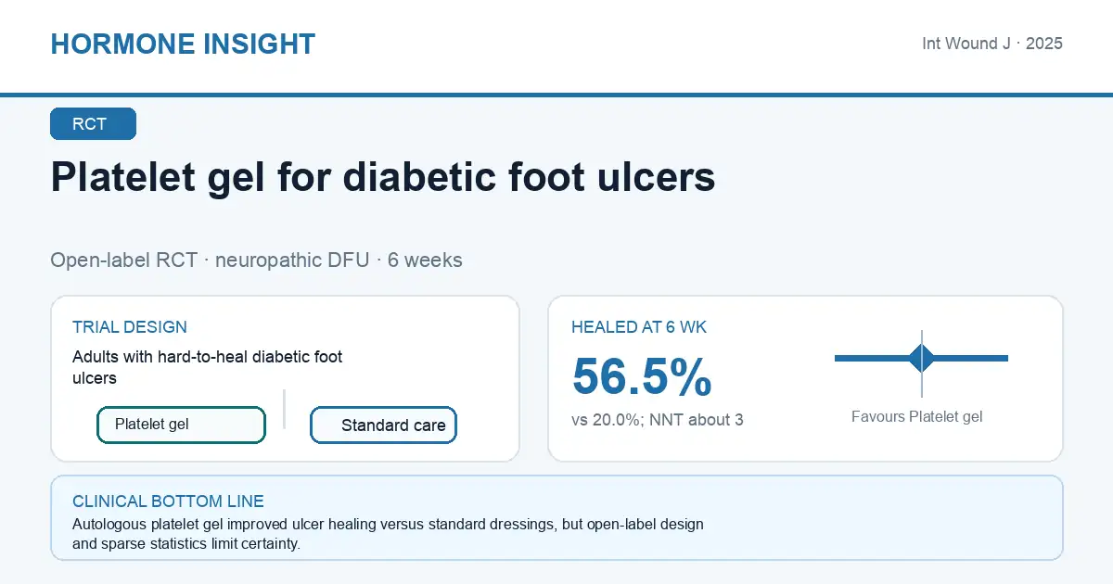1113x584 pixels.
Task: Click the vertical reference line in forest plot
Action: (x=922, y=363)
